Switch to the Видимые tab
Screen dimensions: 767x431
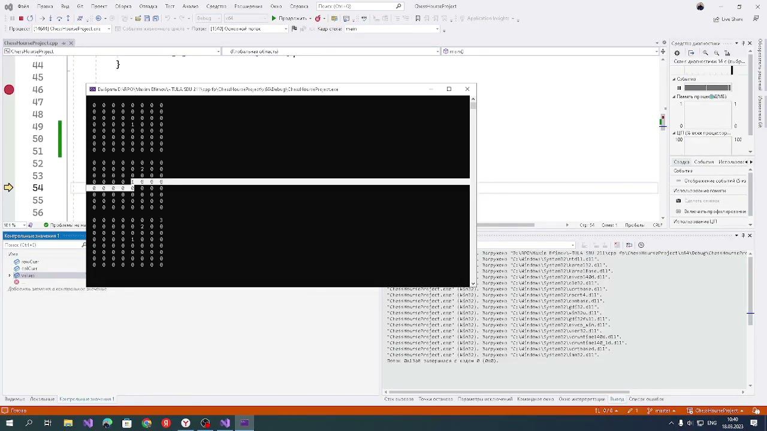(15, 399)
